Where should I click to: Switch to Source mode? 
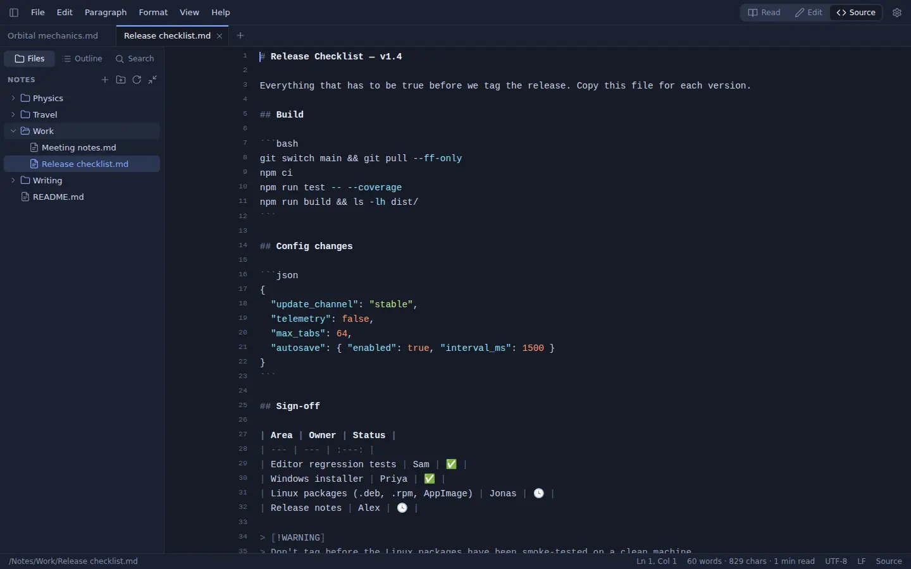[856, 12]
